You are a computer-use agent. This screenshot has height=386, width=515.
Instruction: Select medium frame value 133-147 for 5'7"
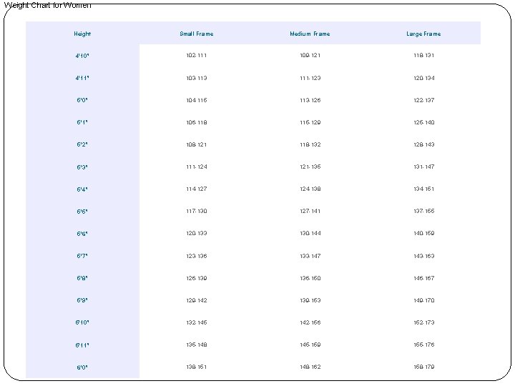pos(310,256)
